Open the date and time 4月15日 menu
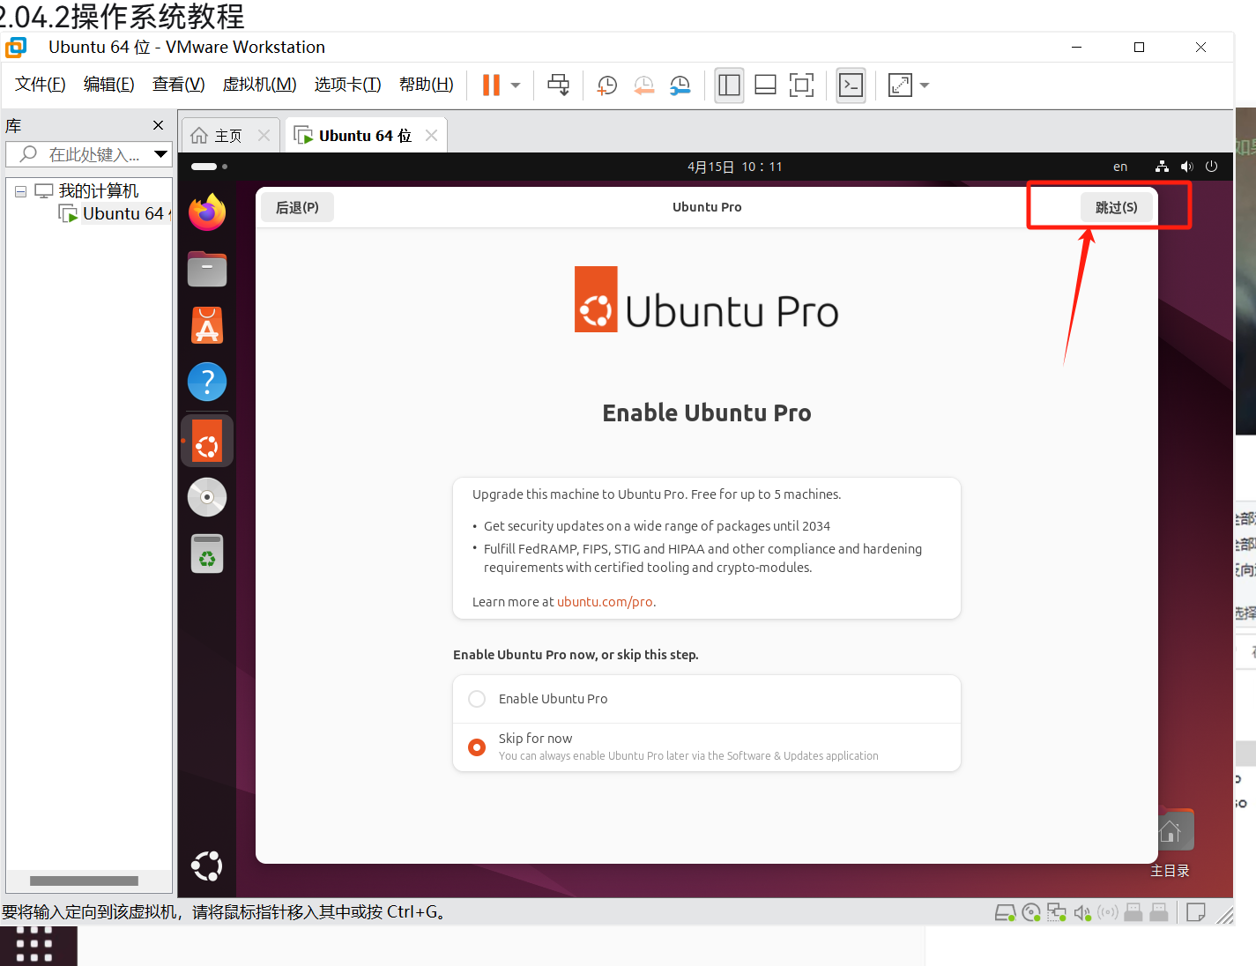The image size is (1256, 966). point(734,167)
